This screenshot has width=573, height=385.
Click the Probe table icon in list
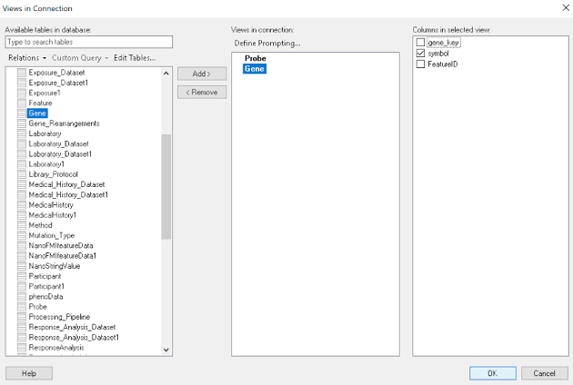pos(23,307)
